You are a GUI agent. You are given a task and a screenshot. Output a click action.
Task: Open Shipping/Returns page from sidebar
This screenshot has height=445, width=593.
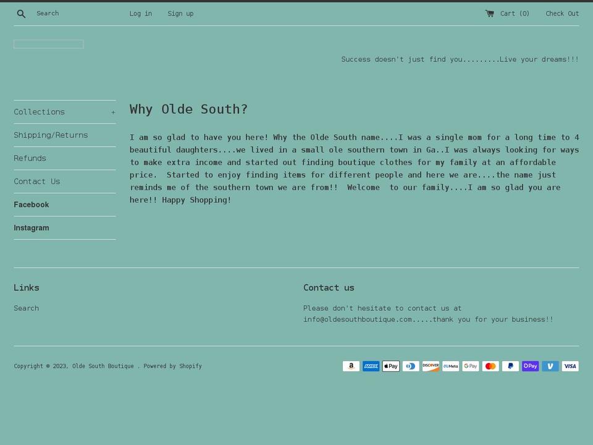(x=51, y=135)
